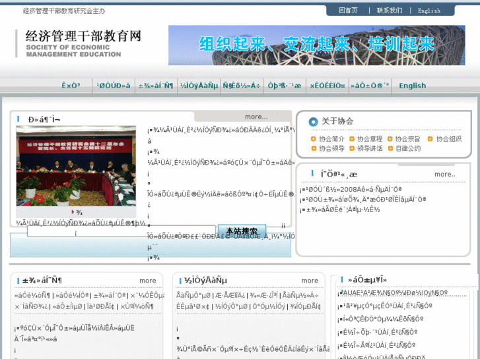The height and width of the screenshot is (359, 480).
Task: Click the 关于协会 circular icon
Action: coord(313,122)
